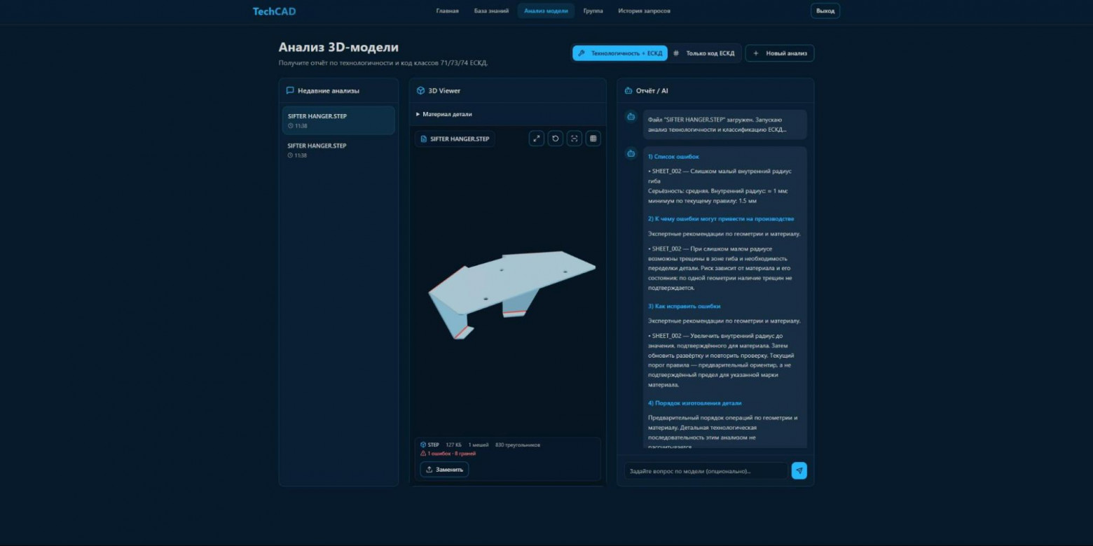
Task: Click Заменить to replace the model file
Action: (444, 470)
